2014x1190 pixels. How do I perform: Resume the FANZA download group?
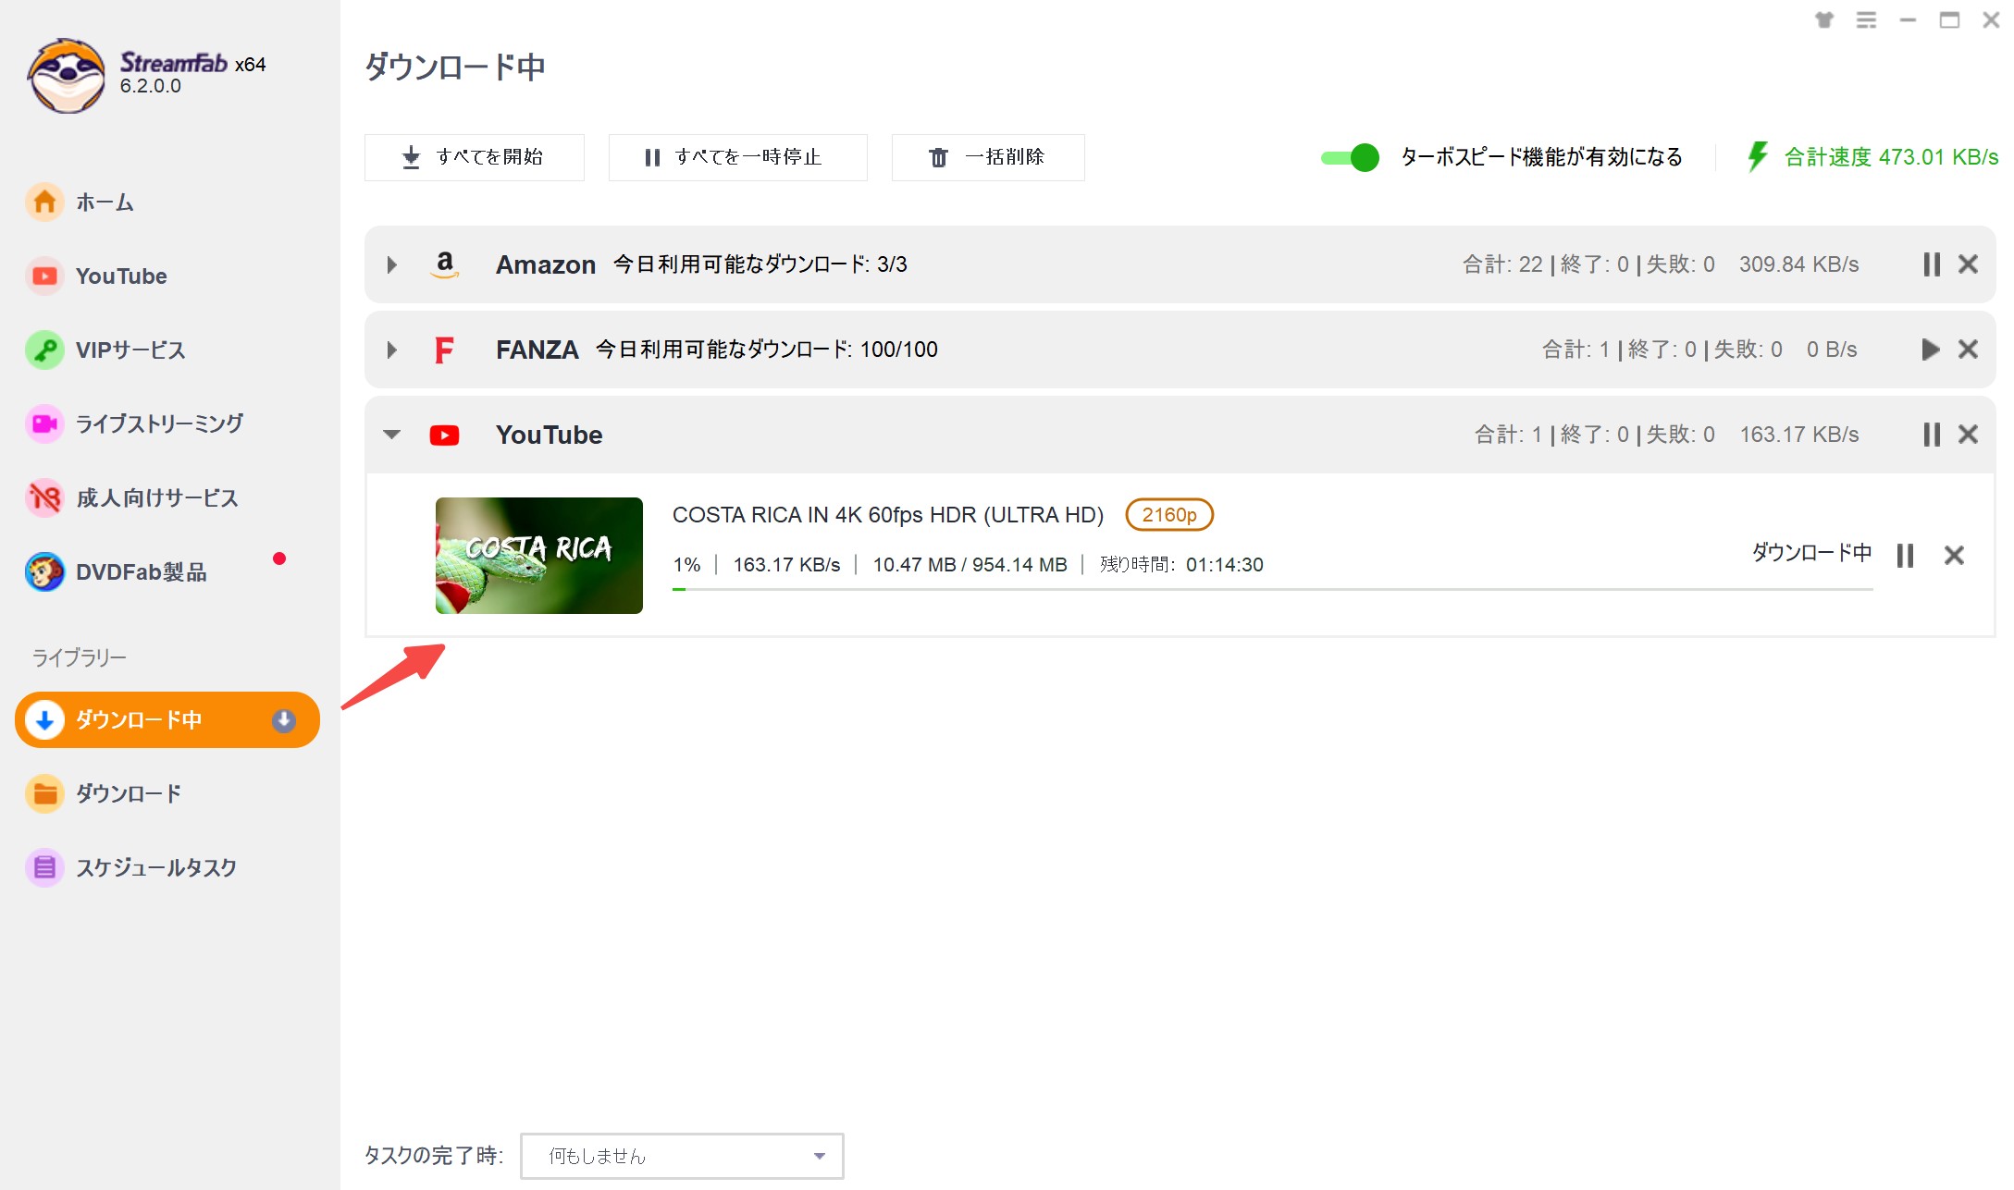coord(1930,350)
